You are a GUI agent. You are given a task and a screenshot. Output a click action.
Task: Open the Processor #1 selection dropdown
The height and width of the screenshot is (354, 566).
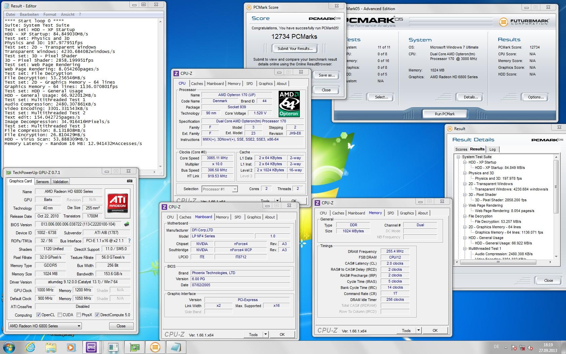(x=220, y=189)
